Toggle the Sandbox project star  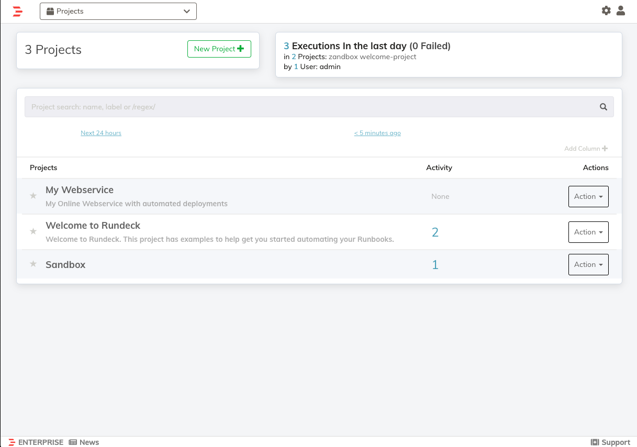[33, 264]
